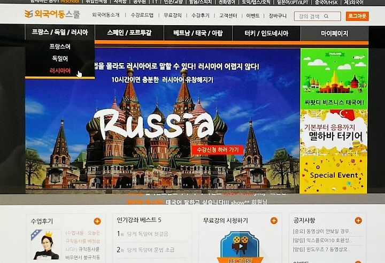Click the 외국어동스쿨 logo

click(52, 14)
